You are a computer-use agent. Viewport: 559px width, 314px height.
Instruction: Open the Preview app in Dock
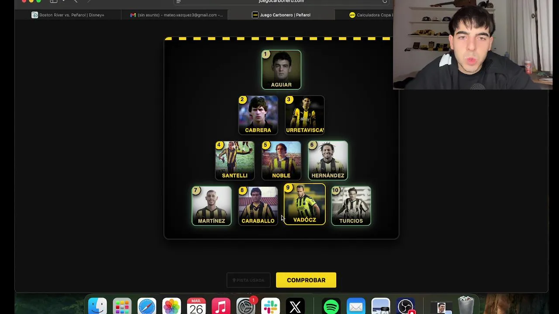click(380, 306)
